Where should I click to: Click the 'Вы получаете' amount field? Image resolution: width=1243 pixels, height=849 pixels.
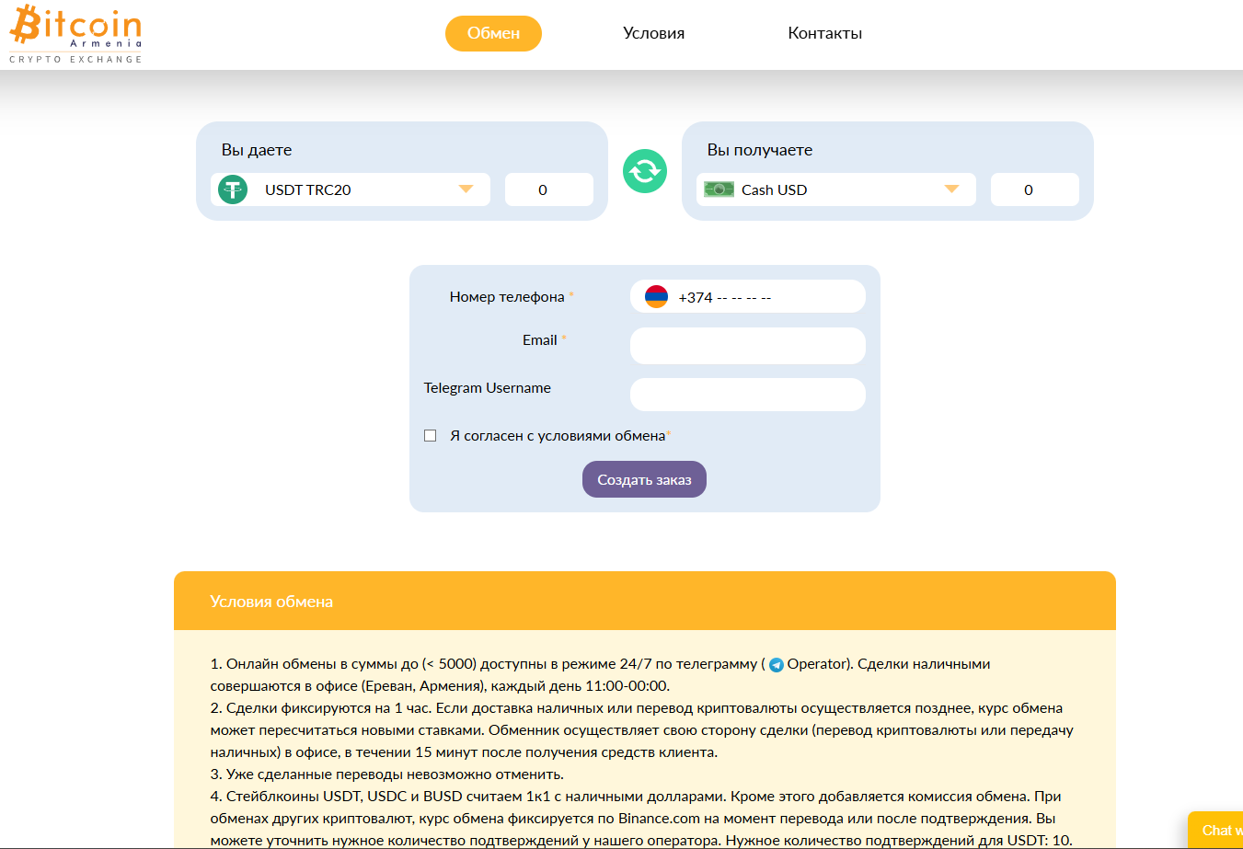1034,189
